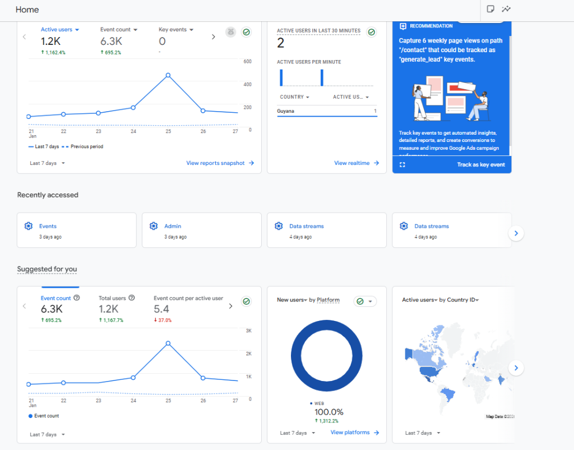The width and height of the screenshot is (574, 450).
Task: Click arrow beside View platforms
Action: [377, 433]
